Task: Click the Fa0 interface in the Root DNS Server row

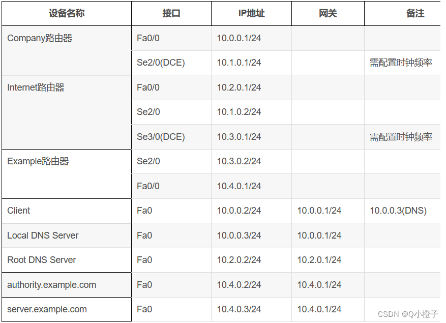Action: (x=144, y=260)
